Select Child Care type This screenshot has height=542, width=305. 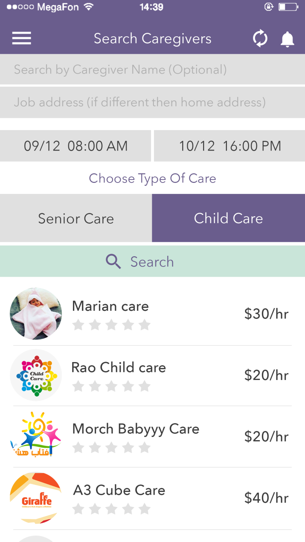[x=228, y=218]
